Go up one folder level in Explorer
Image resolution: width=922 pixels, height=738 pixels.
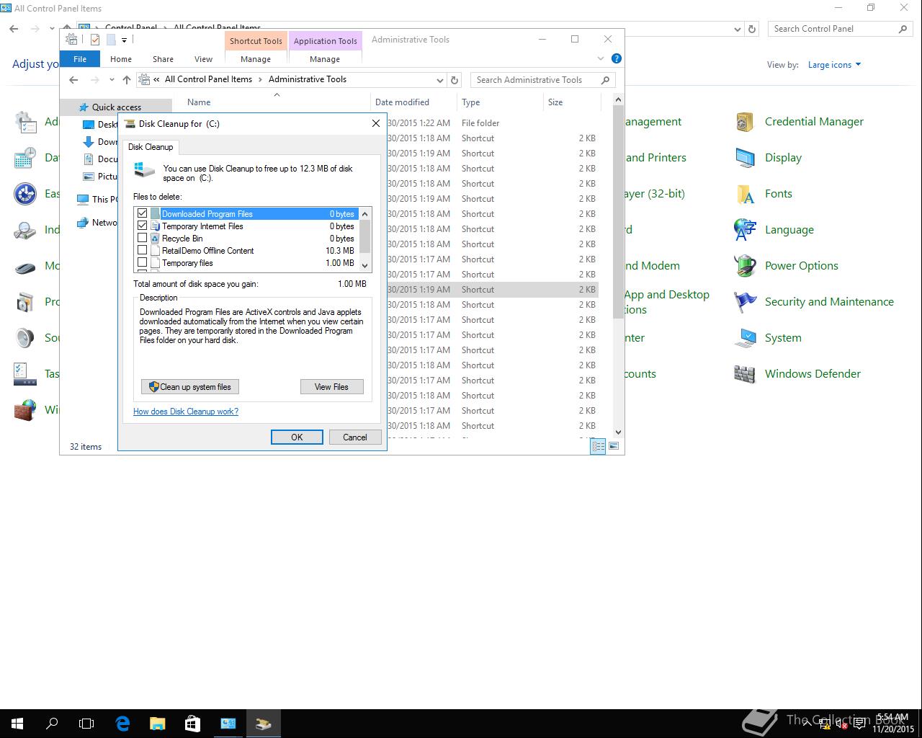127,80
